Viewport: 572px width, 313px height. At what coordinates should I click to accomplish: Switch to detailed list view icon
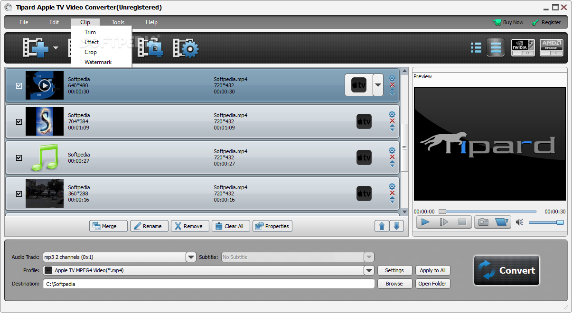point(496,47)
